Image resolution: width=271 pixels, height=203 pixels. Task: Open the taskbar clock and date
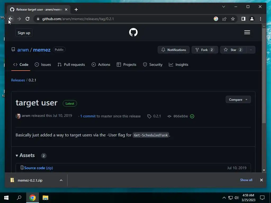tap(248, 198)
